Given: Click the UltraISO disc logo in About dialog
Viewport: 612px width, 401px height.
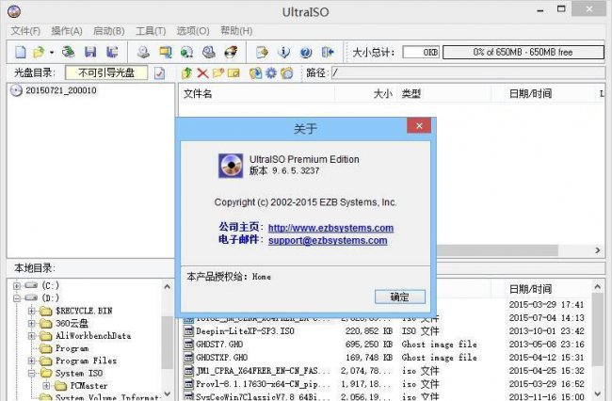Looking at the screenshot, I should click(231, 166).
